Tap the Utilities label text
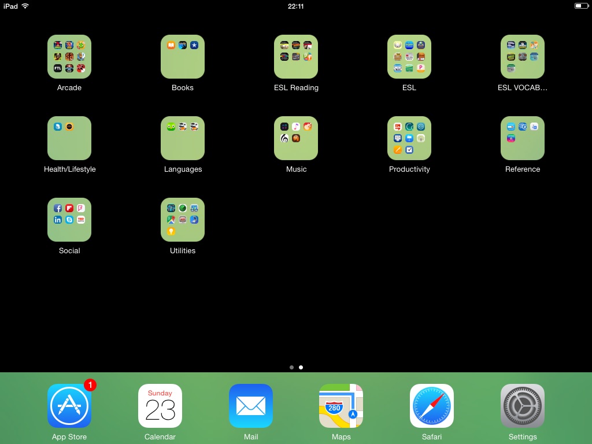 click(x=182, y=251)
